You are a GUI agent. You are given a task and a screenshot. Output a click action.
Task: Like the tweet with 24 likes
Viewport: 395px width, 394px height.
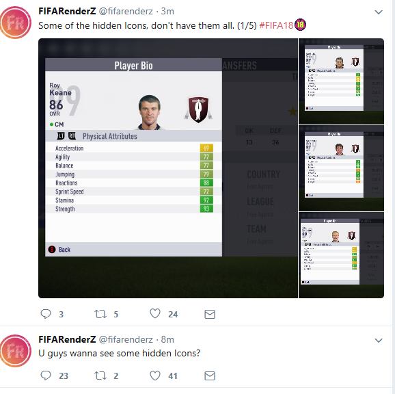coord(155,314)
